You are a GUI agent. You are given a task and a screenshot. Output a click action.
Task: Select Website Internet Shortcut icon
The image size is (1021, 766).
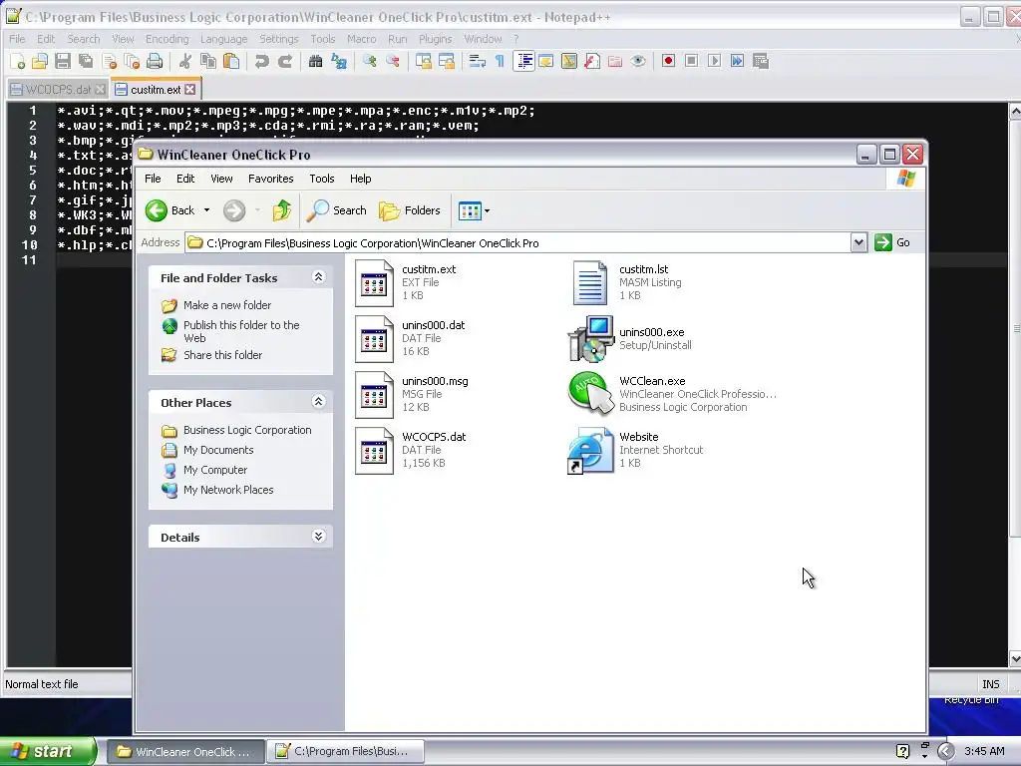click(590, 450)
